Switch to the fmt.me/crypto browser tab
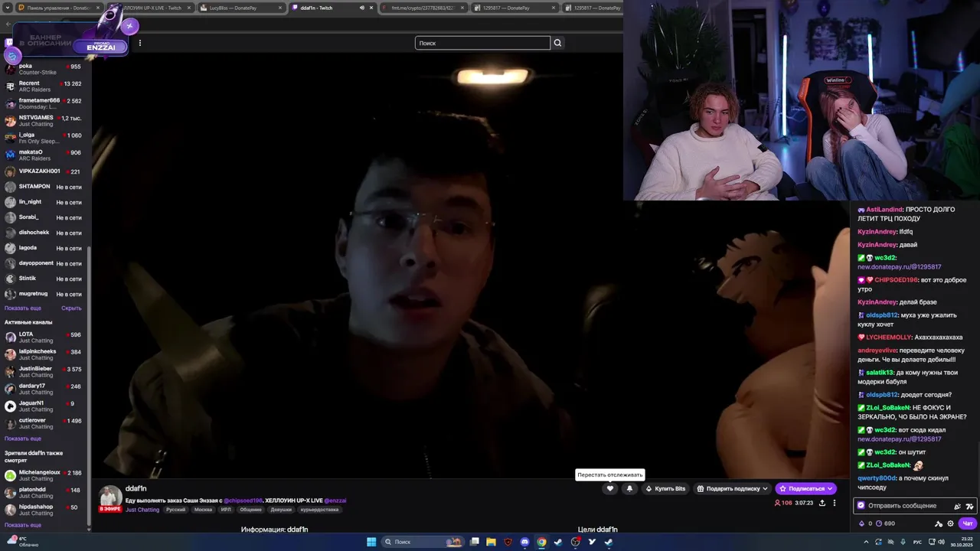 click(423, 8)
